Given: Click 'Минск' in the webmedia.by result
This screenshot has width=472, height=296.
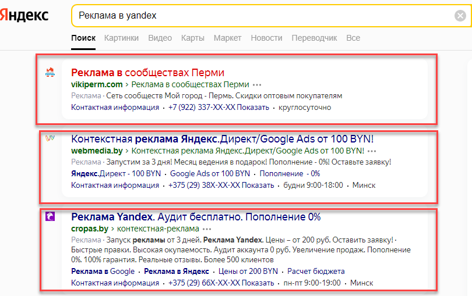Looking at the screenshot, I should (364, 185).
